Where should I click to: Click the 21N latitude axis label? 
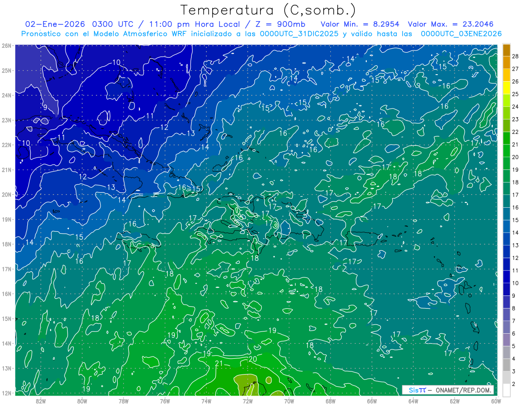6,169
